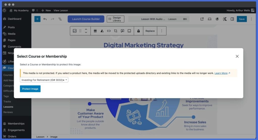Open Engagements in the sidebar

(x=16, y=130)
